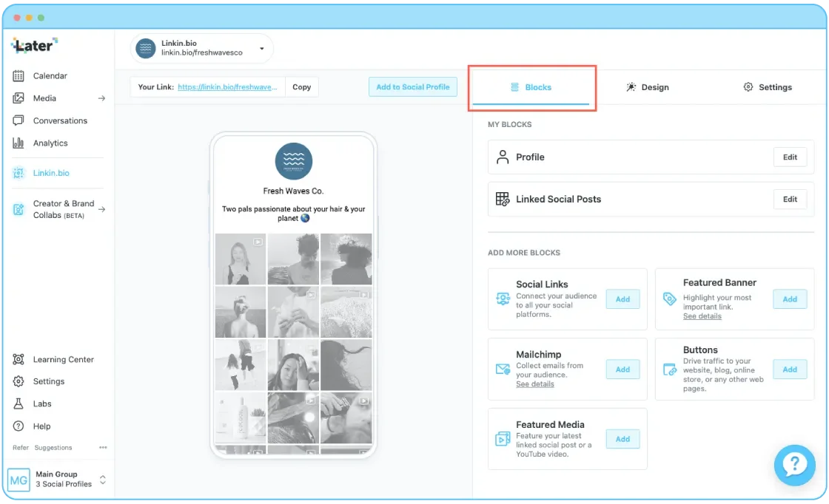The width and height of the screenshot is (829, 504).
Task: Click the Refer link
Action: point(21,448)
